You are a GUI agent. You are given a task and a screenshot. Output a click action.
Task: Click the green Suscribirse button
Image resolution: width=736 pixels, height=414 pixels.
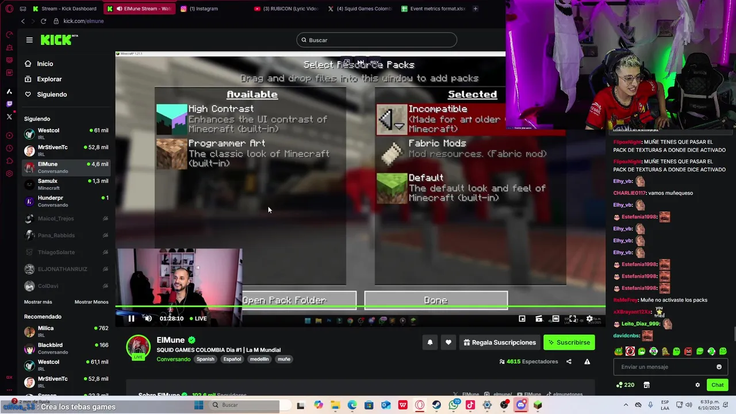pyautogui.click(x=569, y=342)
